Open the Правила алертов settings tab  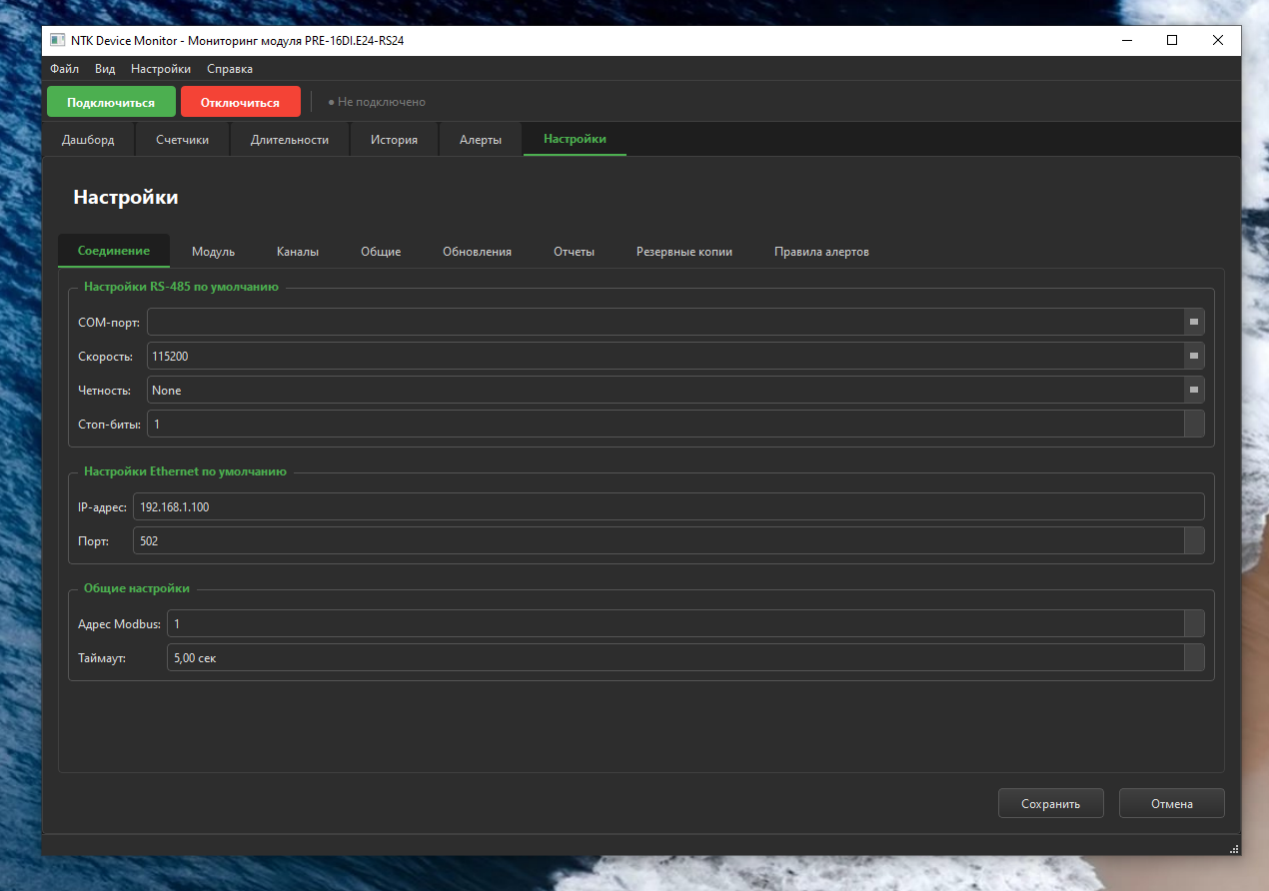[821, 252]
